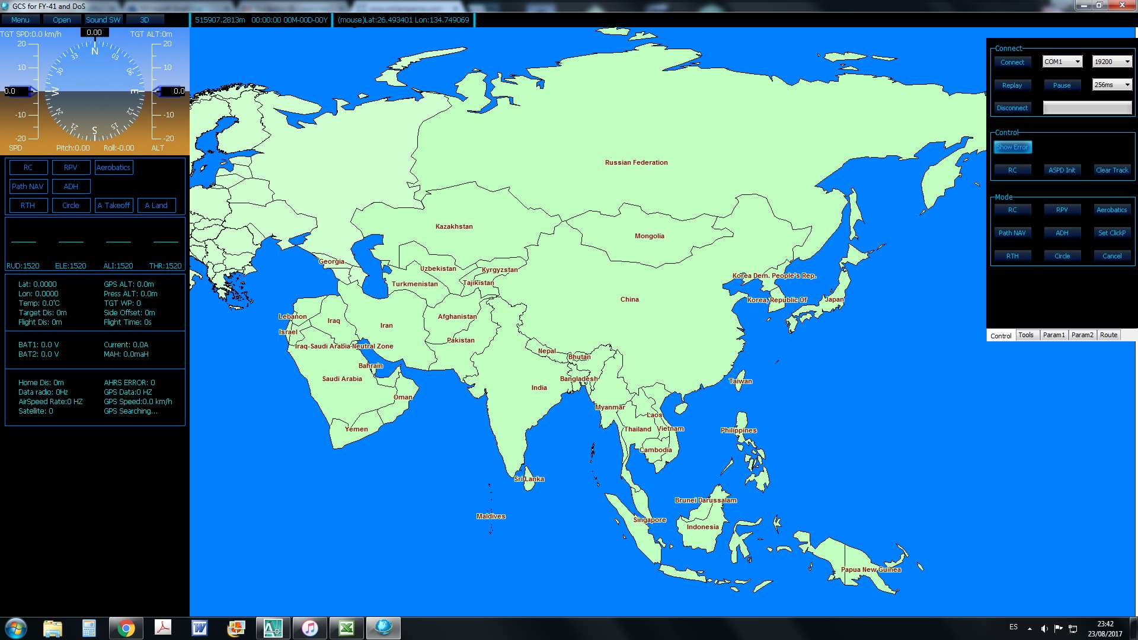Toggle the Sound SW switch
Image resolution: width=1138 pixels, height=640 pixels.
coord(103,20)
